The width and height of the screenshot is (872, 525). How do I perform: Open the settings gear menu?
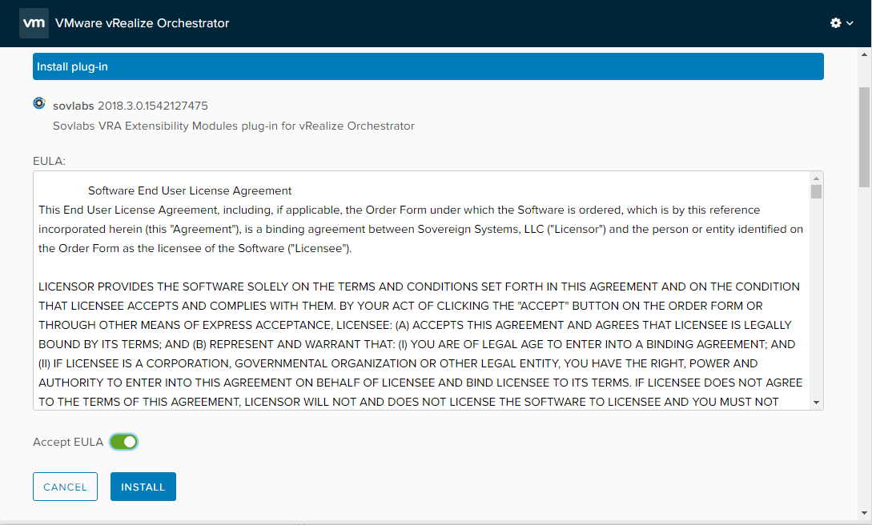click(836, 23)
